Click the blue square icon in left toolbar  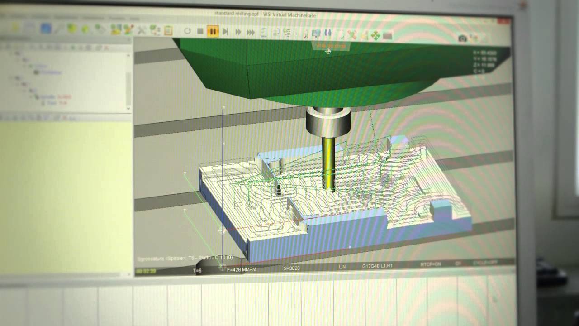46,29
